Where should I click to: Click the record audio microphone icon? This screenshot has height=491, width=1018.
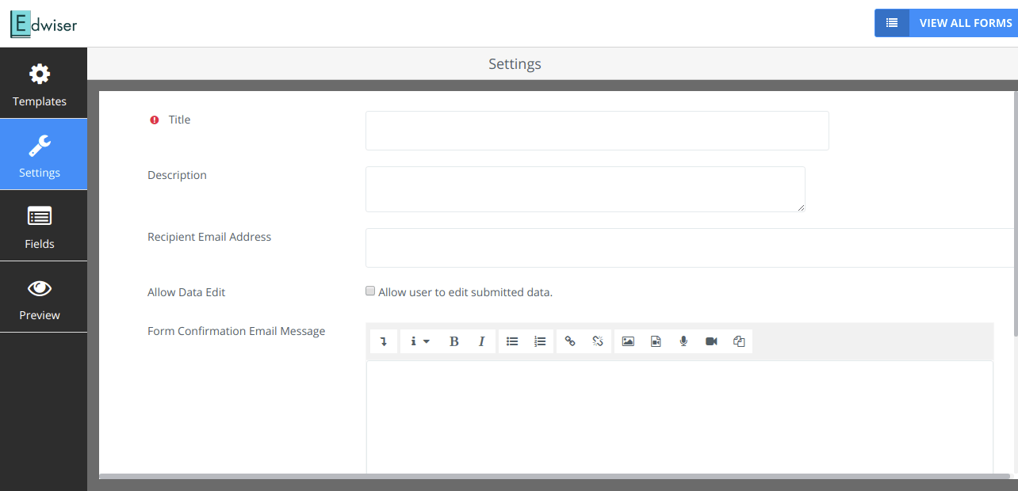(683, 341)
